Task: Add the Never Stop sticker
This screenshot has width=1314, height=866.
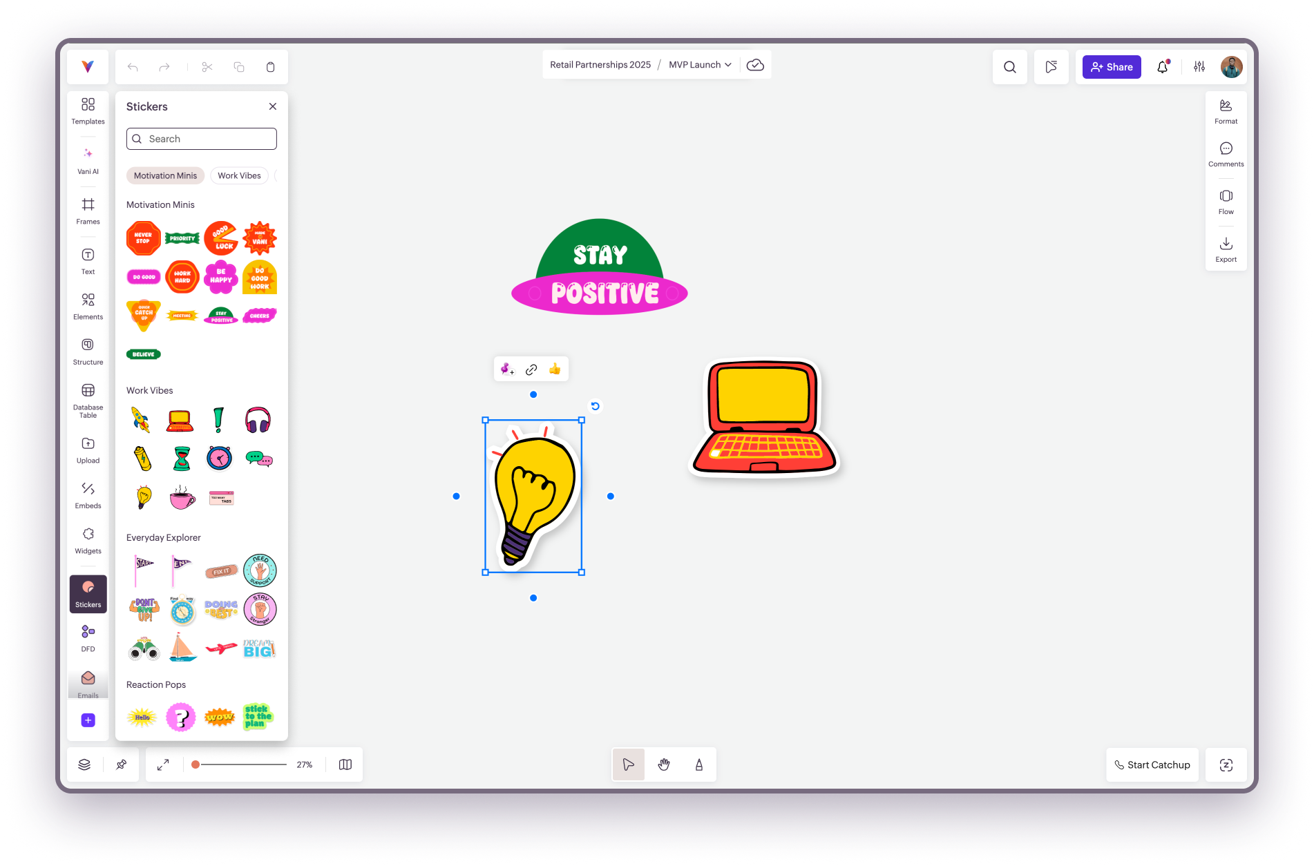Action: pyautogui.click(x=144, y=238)
